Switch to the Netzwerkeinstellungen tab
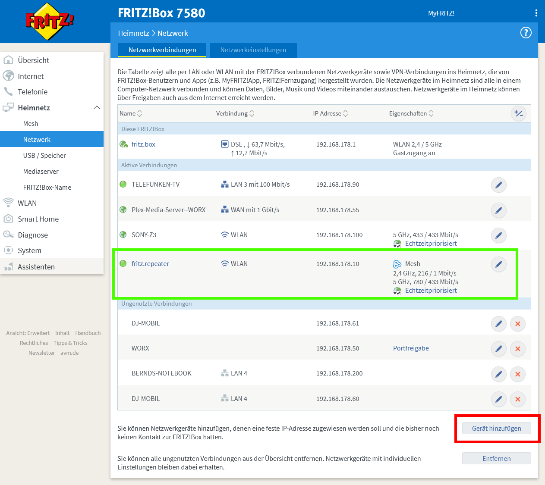545x485 pixels. point(253,50)
